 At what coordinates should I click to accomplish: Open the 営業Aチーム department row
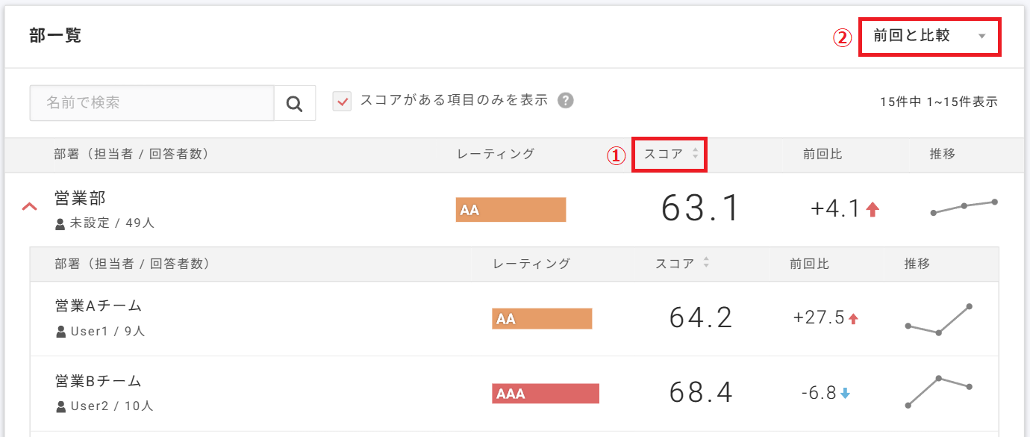pos(99,306)
